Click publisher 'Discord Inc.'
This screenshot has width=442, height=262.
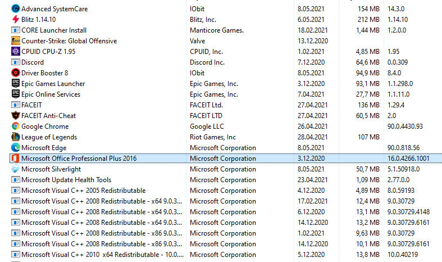click(207, 62)
